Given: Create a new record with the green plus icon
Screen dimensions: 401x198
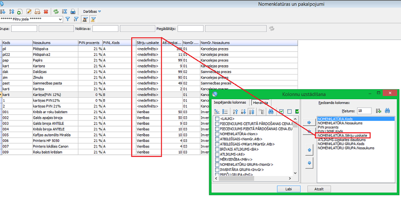Looking at the screenshot, I should 20,12.
